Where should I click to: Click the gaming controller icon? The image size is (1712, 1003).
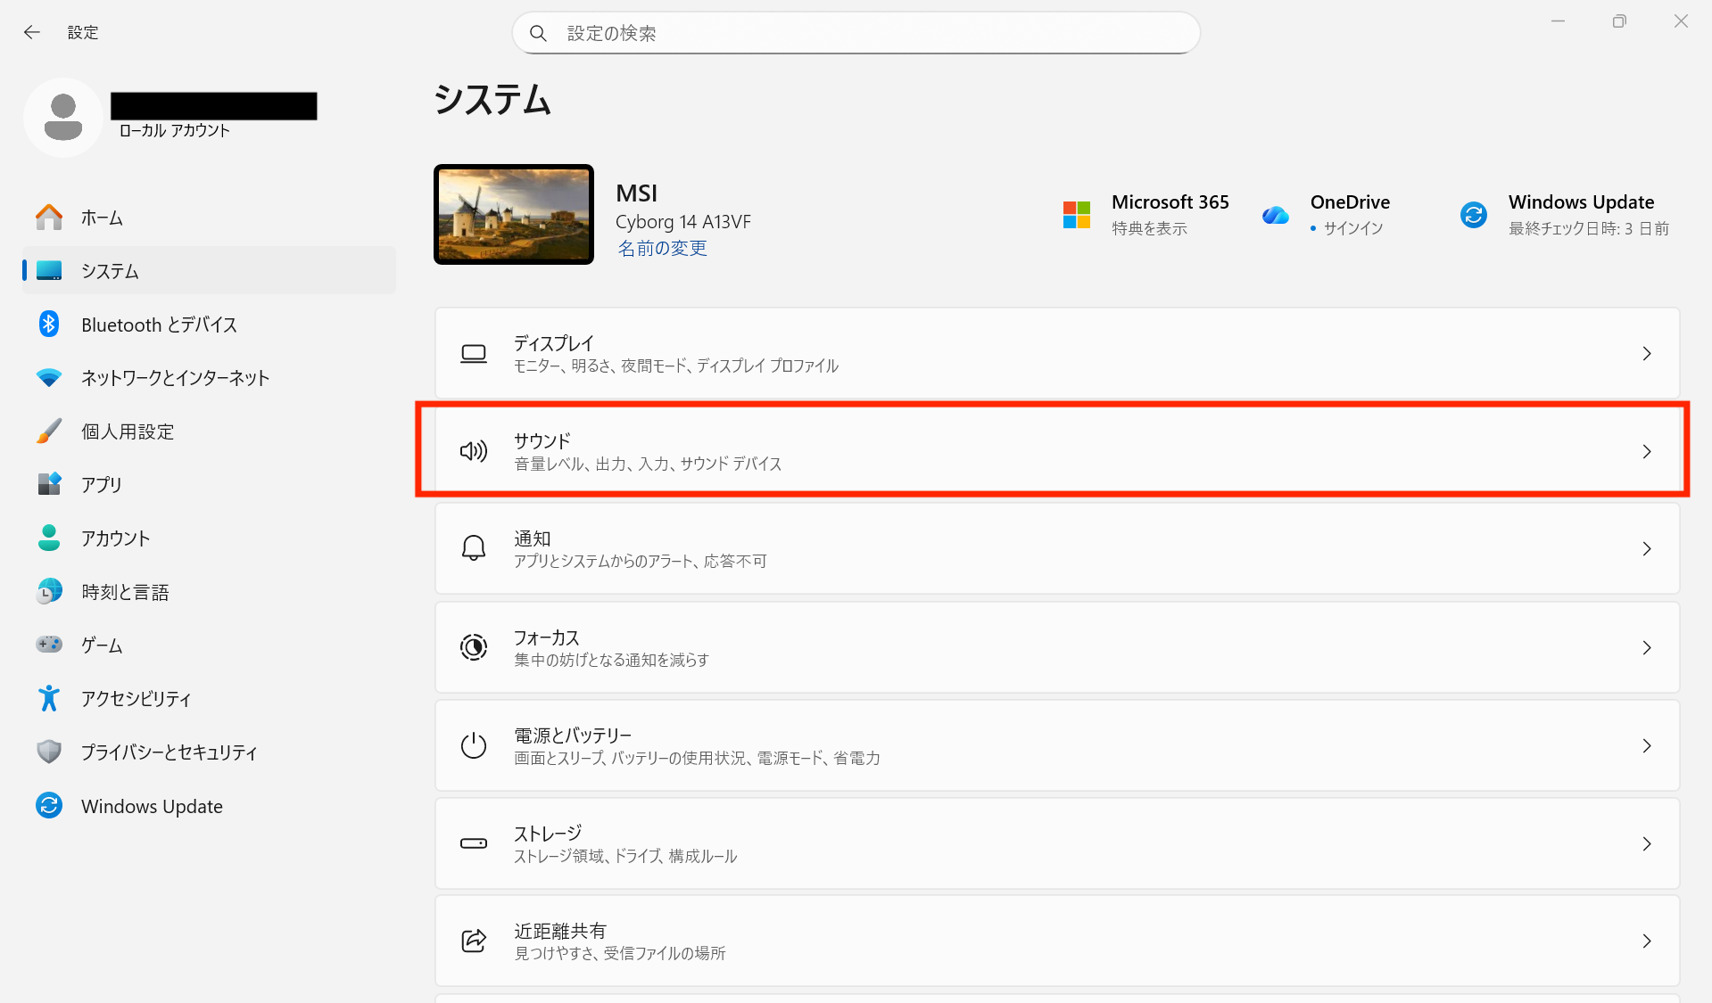(x=49, y=645)
